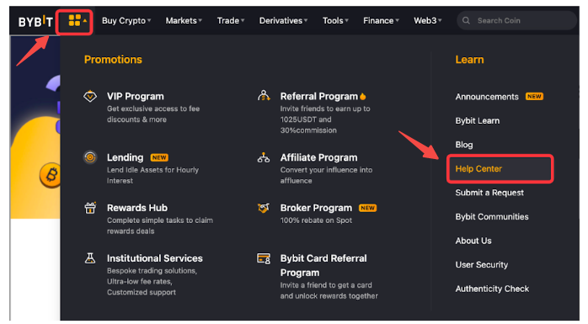Open About Us link
Image resolution: width=588 pixels, height=324 pixels.
click(473, 241)
